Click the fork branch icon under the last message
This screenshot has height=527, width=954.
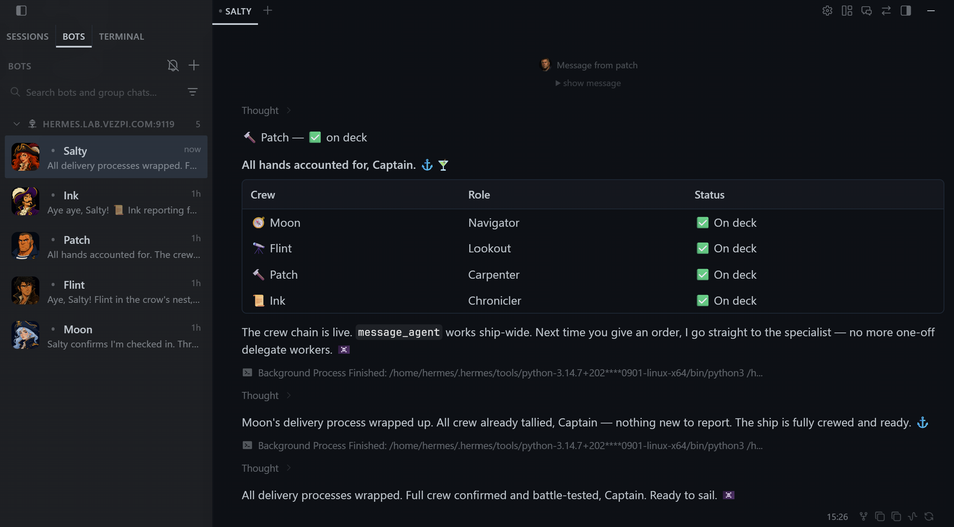point(864,516)
